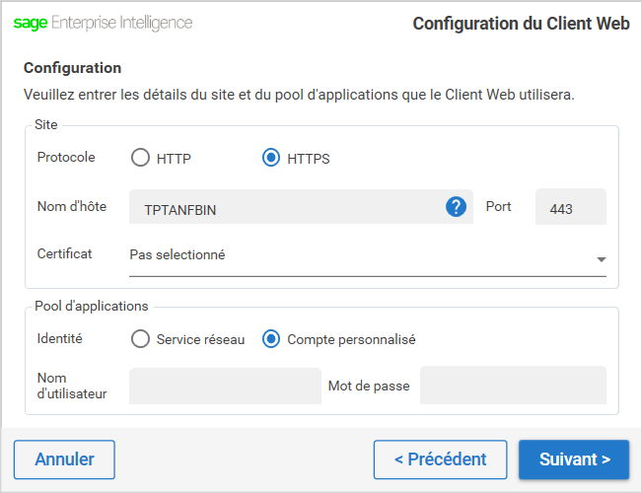Focus the Mot de passe input field
641x493 pixels.
(x=513, y=386)
